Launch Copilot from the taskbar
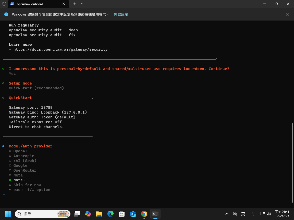 pyautogui.click(x=88, y=214)
